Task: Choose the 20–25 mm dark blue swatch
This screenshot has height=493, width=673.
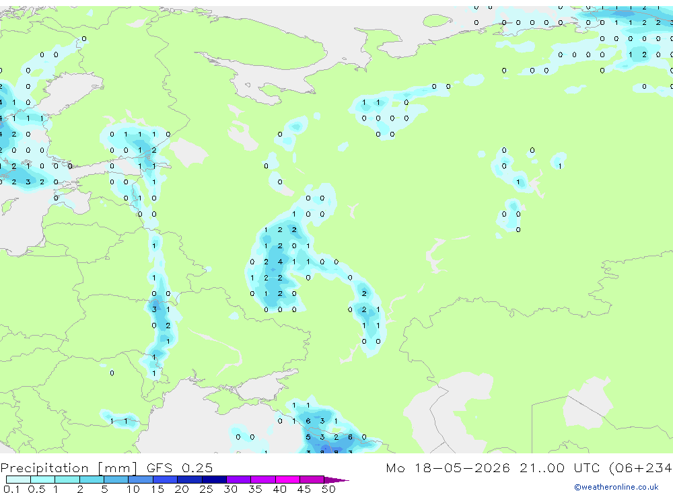Action: (190, 480)
